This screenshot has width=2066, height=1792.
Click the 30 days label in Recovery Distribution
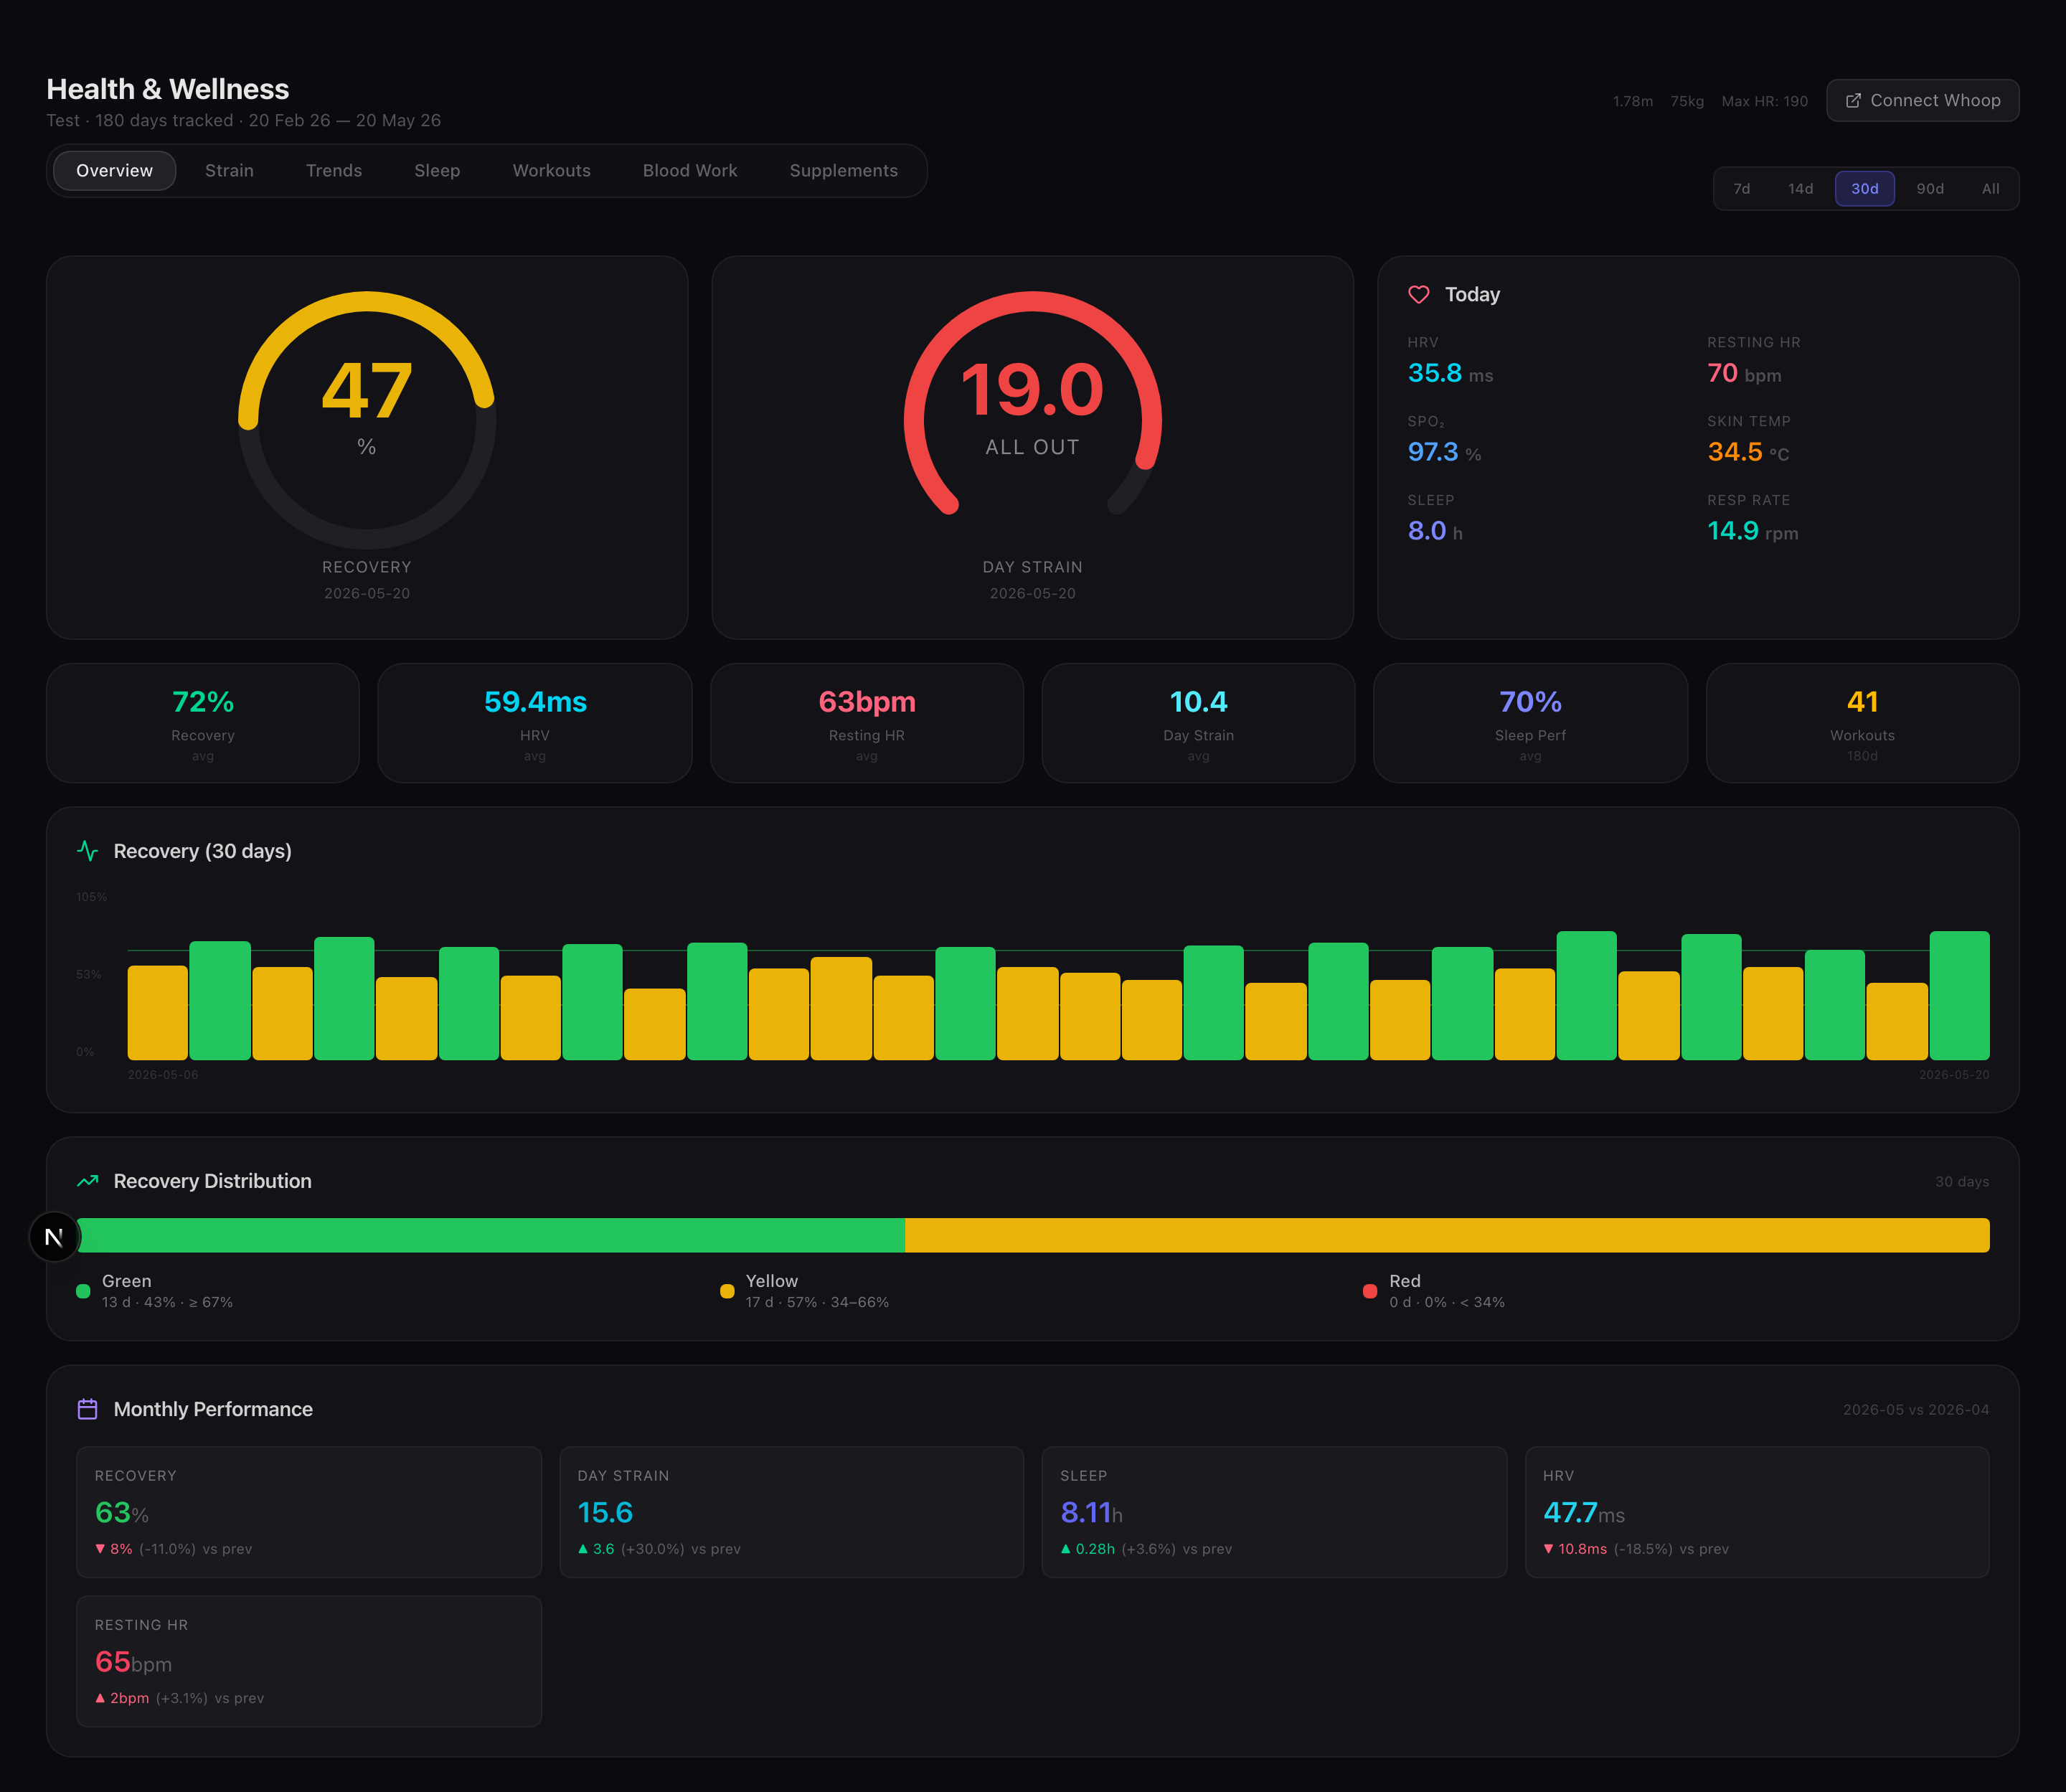point(1962,1182)
